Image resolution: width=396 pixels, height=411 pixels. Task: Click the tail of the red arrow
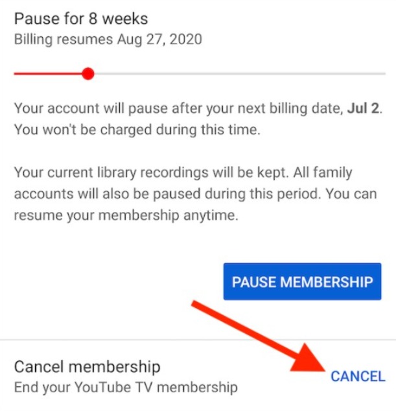196,305
